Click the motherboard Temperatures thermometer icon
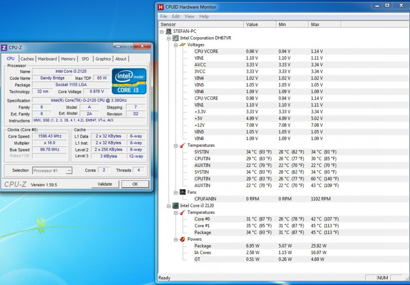This screenshot has width=410, height=285. (182, 145)
